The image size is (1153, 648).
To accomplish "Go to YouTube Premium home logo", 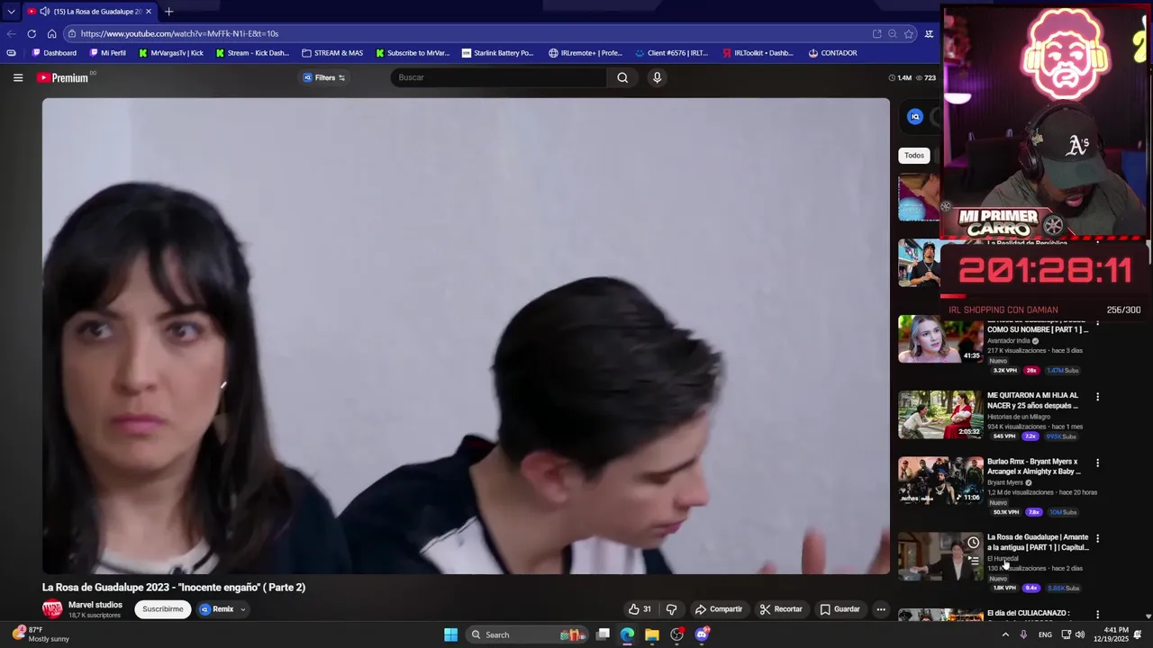I will tap(63, 78).
